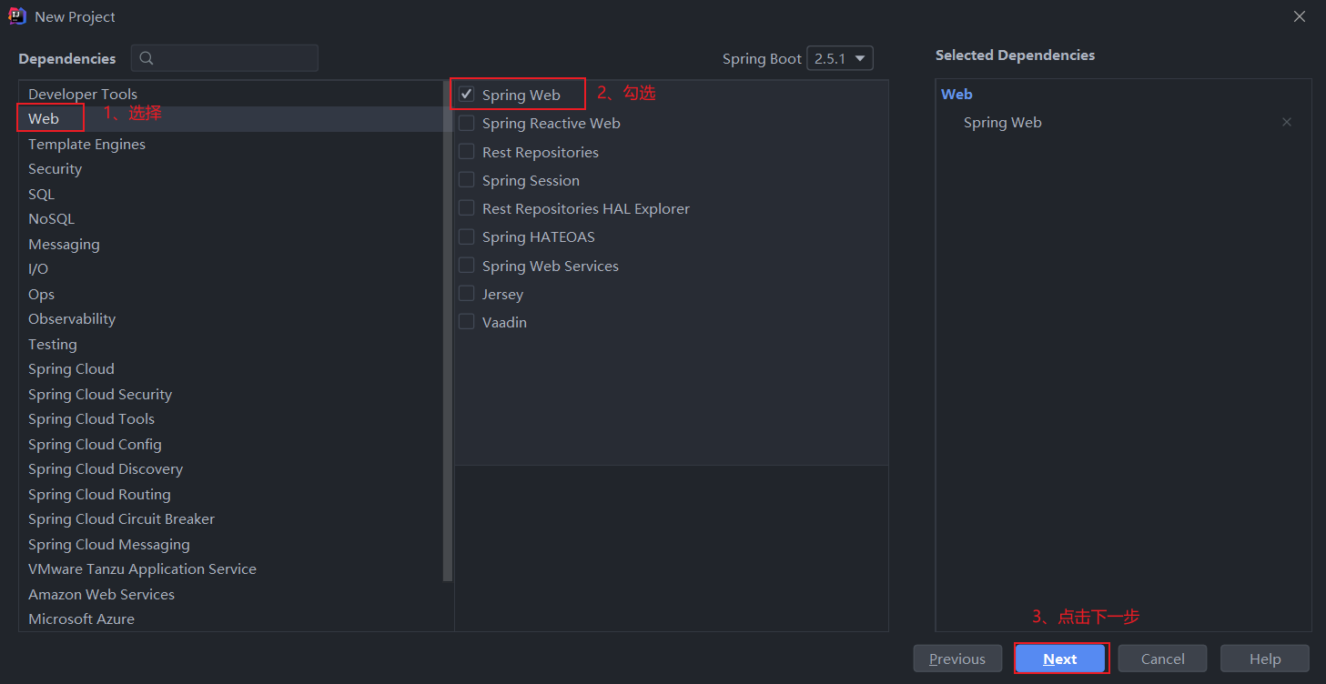Select the Testing category

click(x=231, y=344)
